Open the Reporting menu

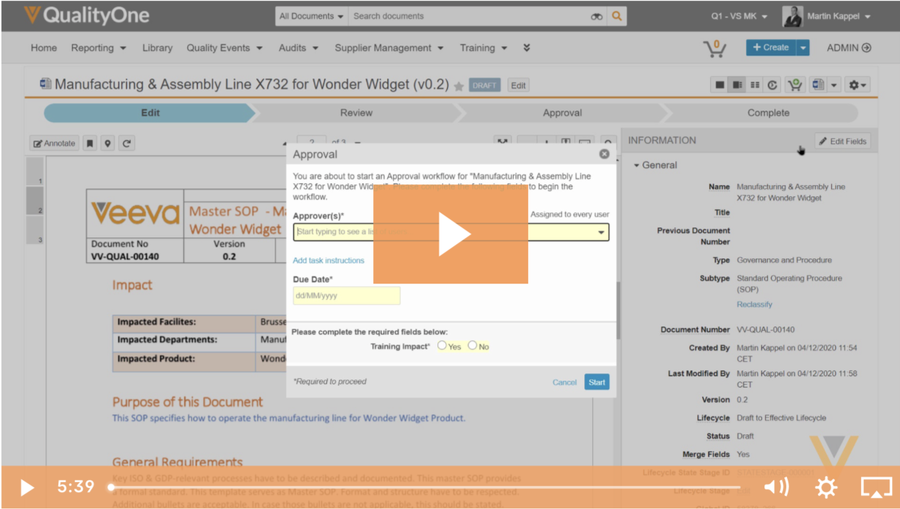(x=98, y=48)
